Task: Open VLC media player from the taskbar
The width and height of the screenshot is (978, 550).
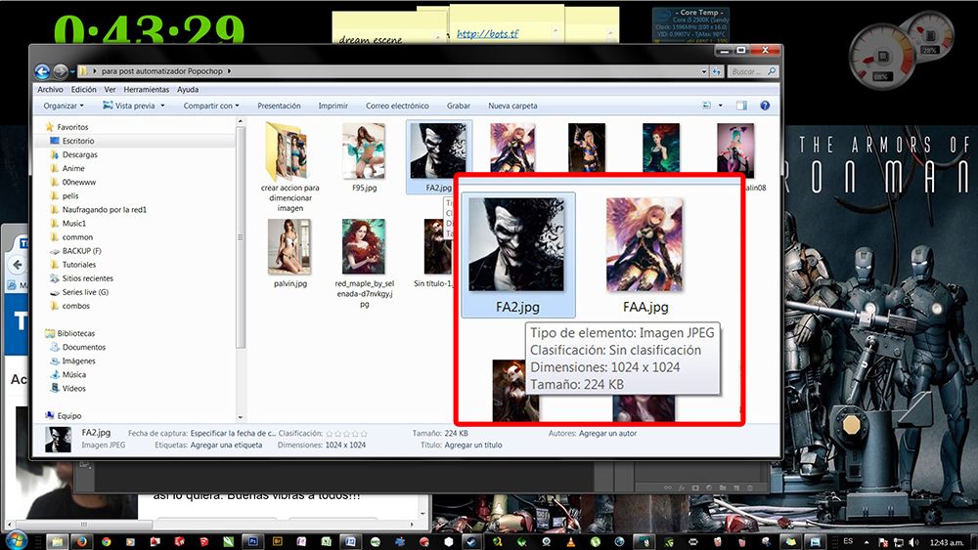Action: coord(570,541)
